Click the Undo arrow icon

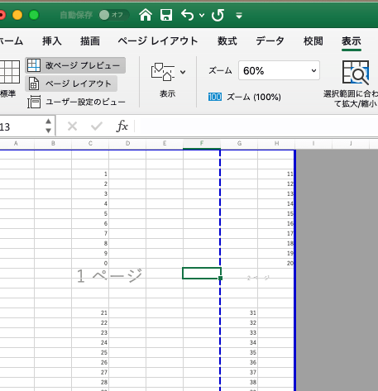[x=188, y=15]
